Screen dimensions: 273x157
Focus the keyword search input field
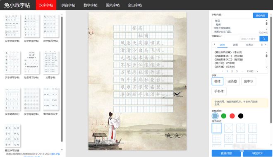[249, 39]
